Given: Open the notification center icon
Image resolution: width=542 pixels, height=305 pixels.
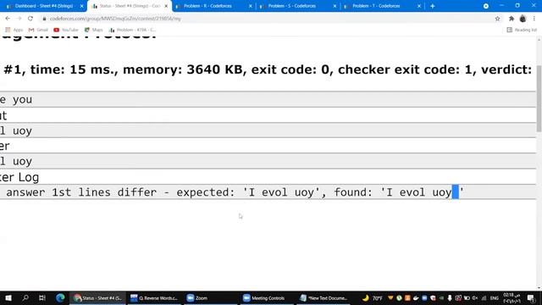Looking at the screenshot, I should 531,297.
